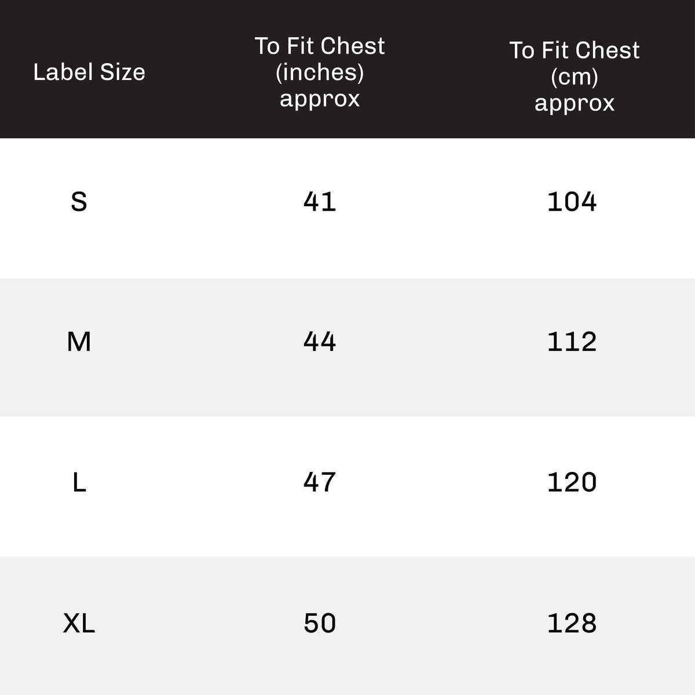
Task: Click 'To Fit Chest' above '(inches)'
Action: [x=320, y=46]
